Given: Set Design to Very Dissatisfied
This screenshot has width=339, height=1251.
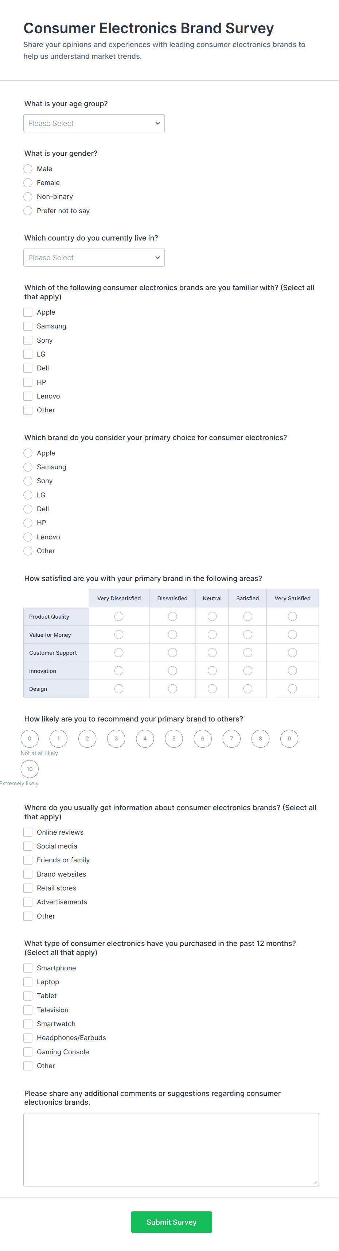Looking at the screenshot, I should pos(119,689).
